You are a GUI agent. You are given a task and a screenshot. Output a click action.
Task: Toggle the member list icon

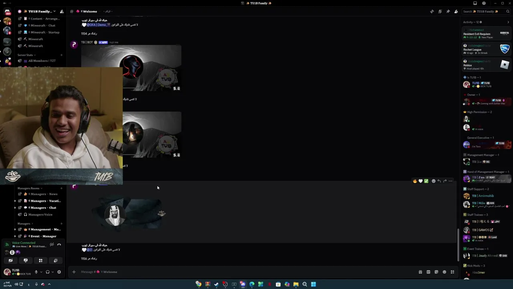pyautogui.click(x=456, y=11)
